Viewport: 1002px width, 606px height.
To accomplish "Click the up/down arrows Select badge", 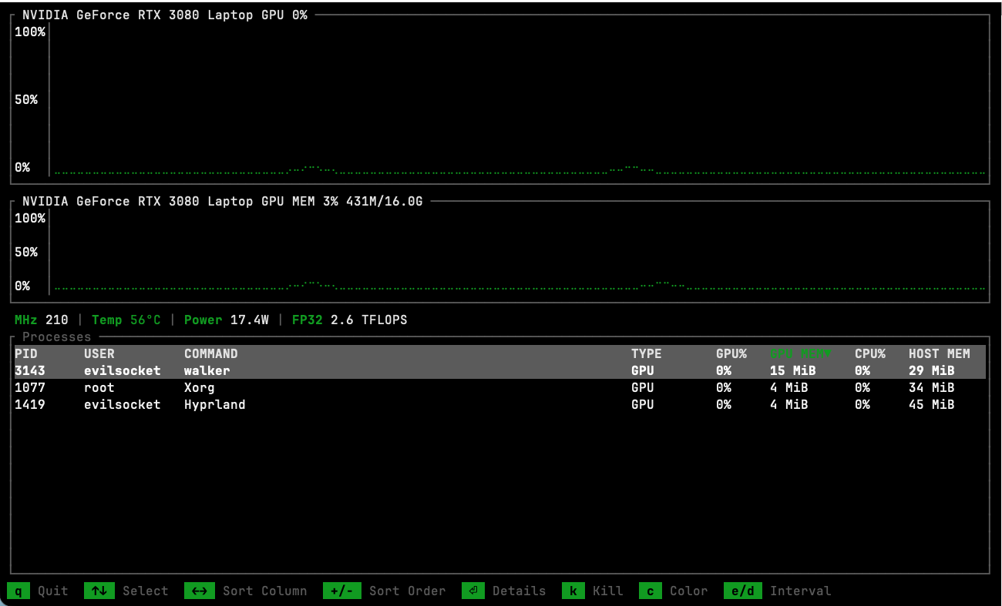I will (x=99, y=591).
